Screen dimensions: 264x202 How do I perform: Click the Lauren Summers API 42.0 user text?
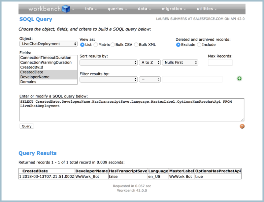[x=200, y=19]
